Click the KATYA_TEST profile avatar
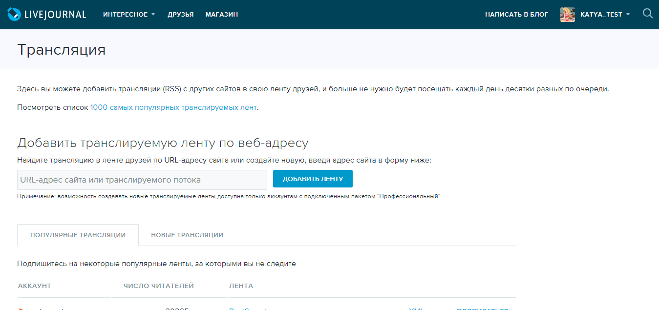Screen dimensions: 659x310 pyautogui.click(x=567, y=14)
